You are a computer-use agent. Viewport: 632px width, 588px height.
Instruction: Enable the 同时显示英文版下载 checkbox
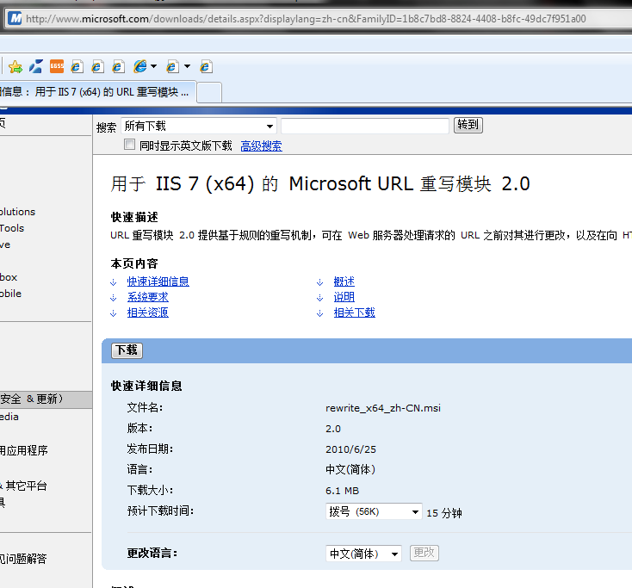[129, 145]
